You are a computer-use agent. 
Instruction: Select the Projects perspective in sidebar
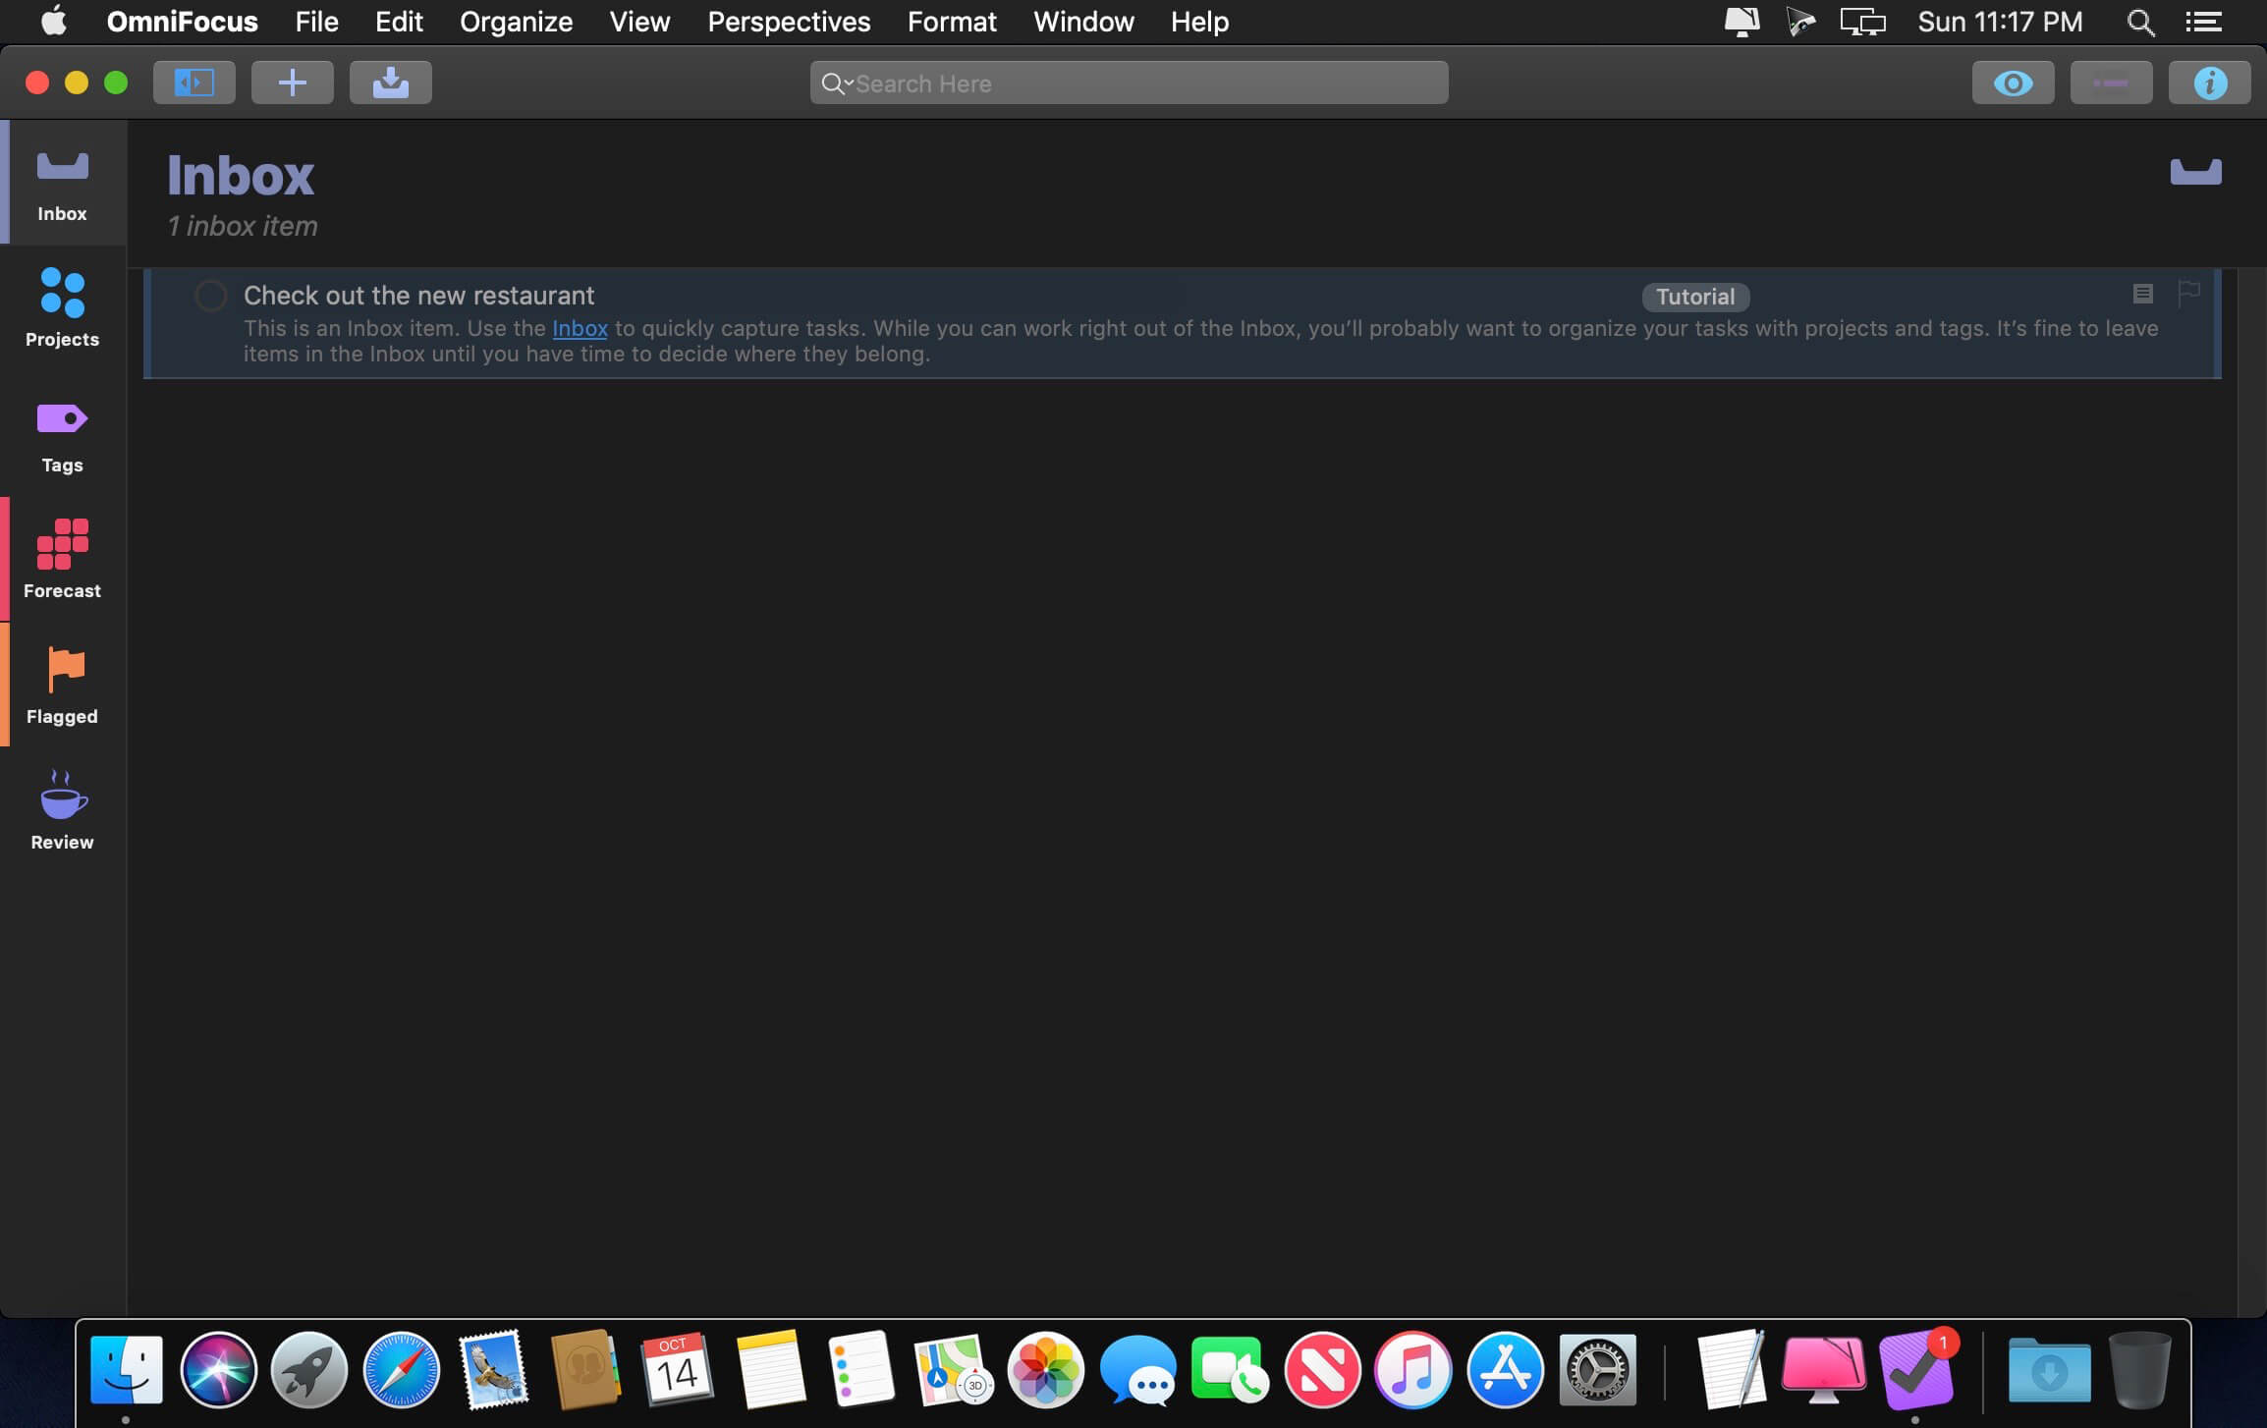pos(62,307)
